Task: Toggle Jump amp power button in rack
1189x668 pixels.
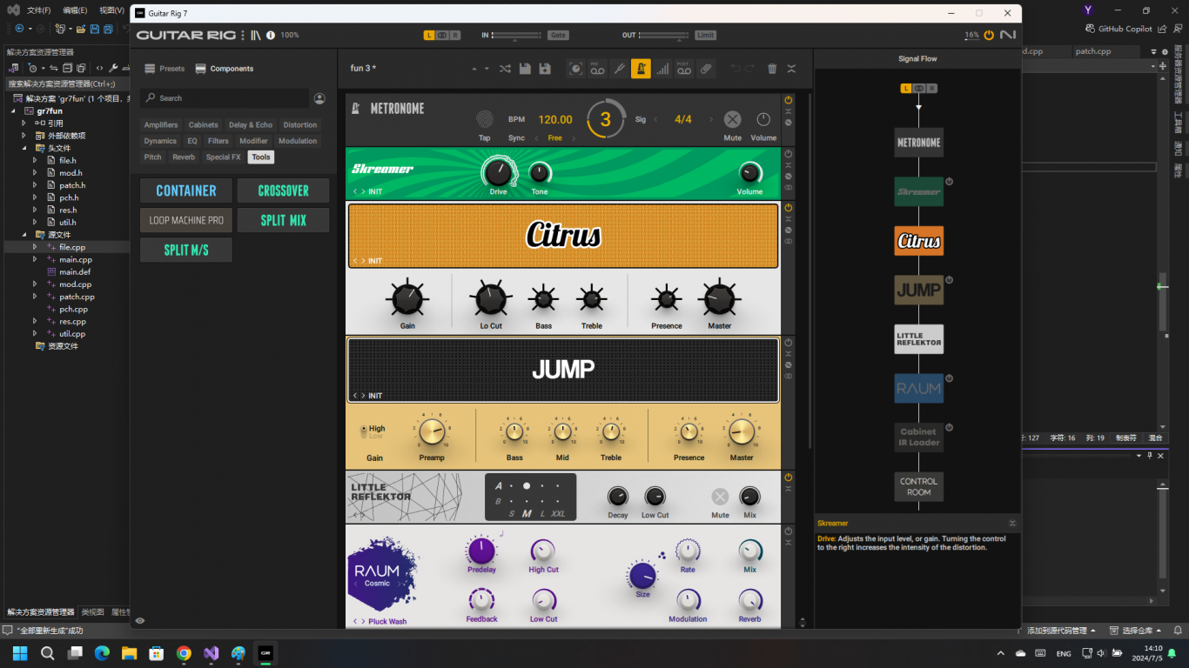Action: (789, 343)
